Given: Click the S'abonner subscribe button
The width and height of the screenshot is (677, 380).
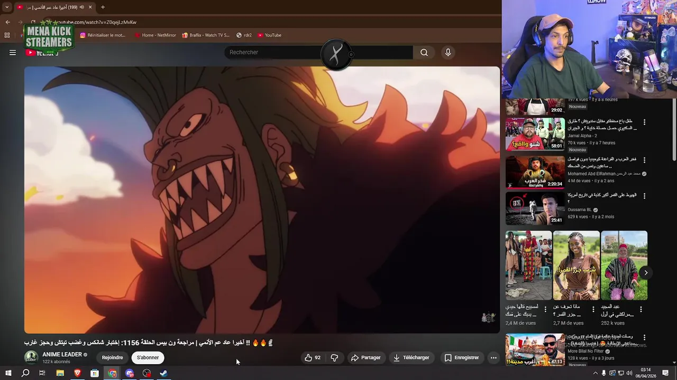Looking at the screenshot, I should coord(148,358).
